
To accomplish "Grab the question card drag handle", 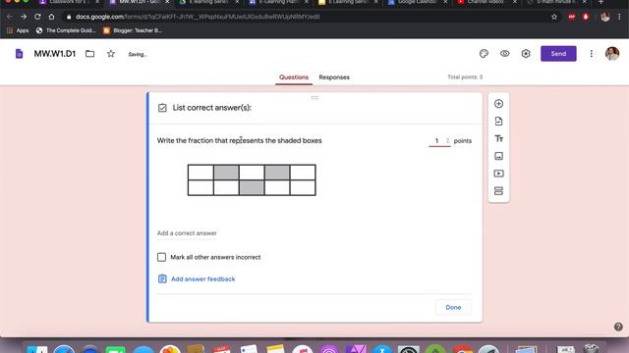I will click(314, 98).
